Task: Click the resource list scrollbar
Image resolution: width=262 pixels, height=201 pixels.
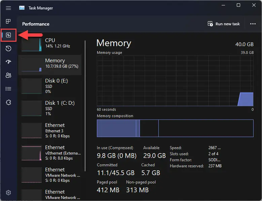Action: click(85, 106)
